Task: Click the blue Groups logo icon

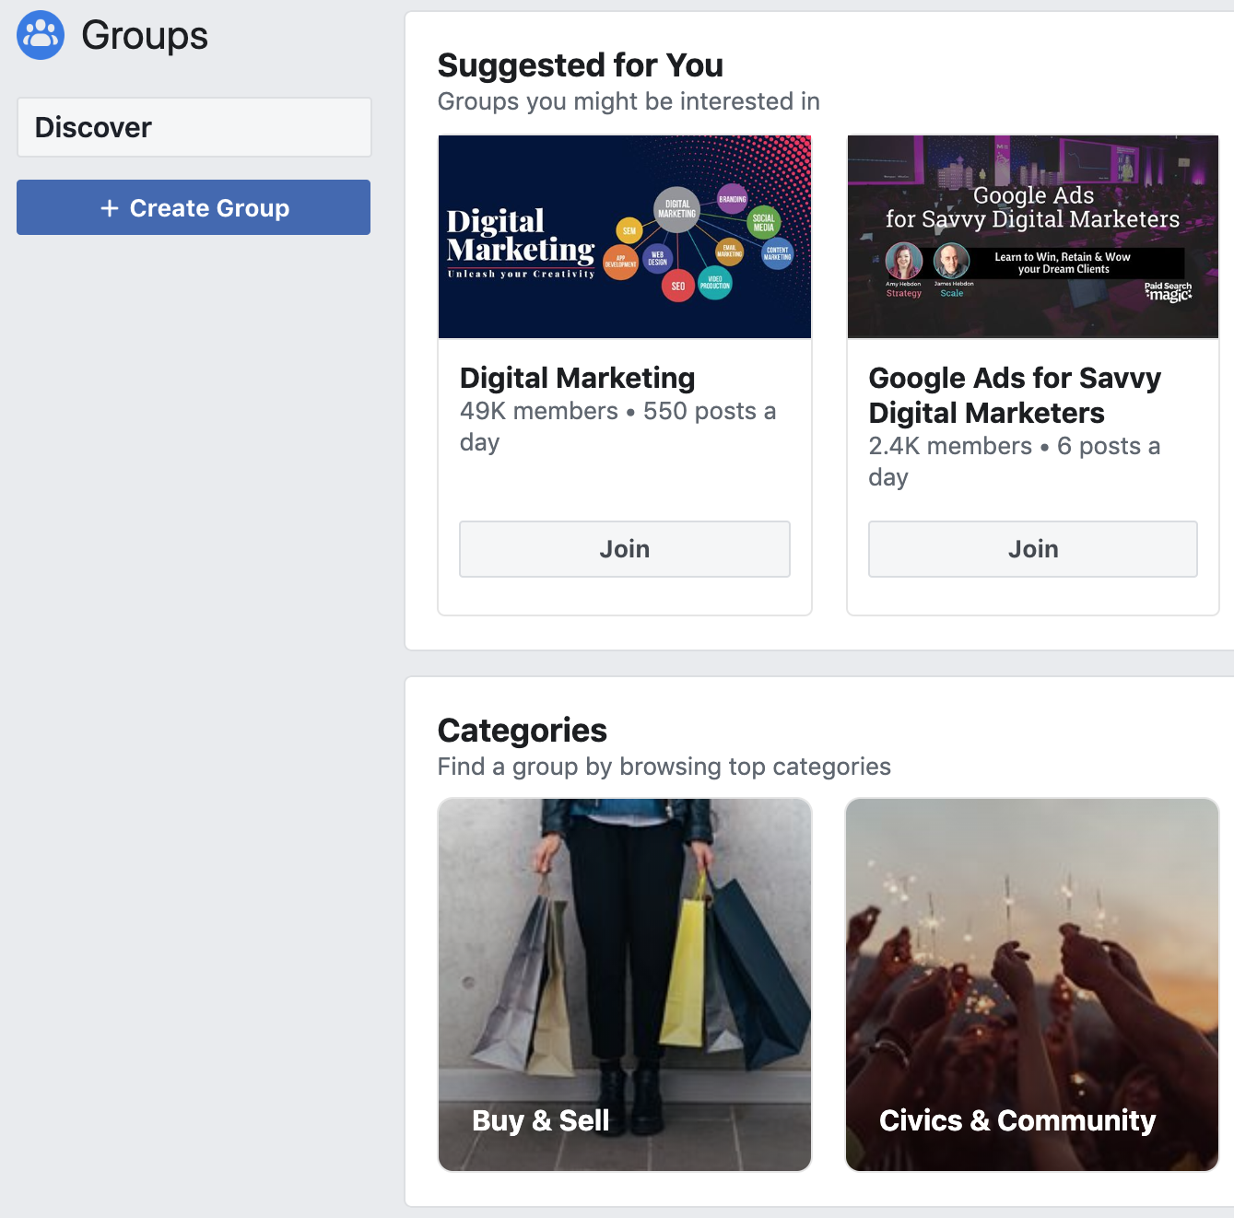Action: tap(41, 35)
